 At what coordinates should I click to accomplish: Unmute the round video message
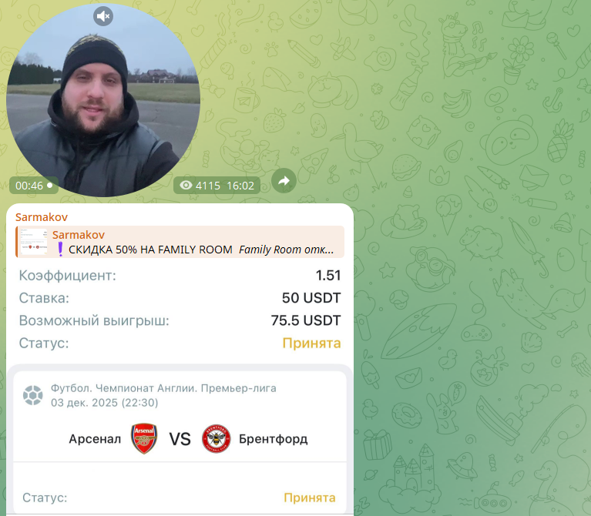(103, 16)
